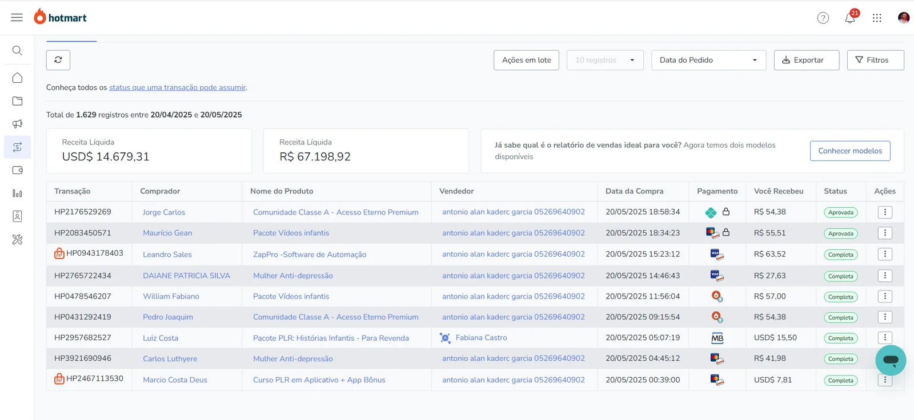Open the chat support bubble
This screenshot has height=420, width=914.
point(891,360)
